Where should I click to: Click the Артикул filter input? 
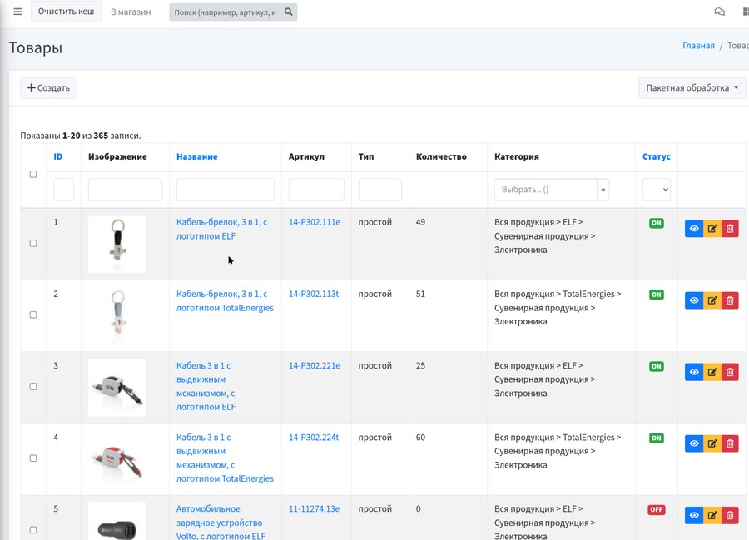pyautogui.click(x=316, y=190)
